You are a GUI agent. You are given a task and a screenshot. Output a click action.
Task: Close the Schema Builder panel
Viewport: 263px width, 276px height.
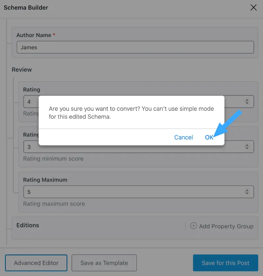click(x=253, y=8)
